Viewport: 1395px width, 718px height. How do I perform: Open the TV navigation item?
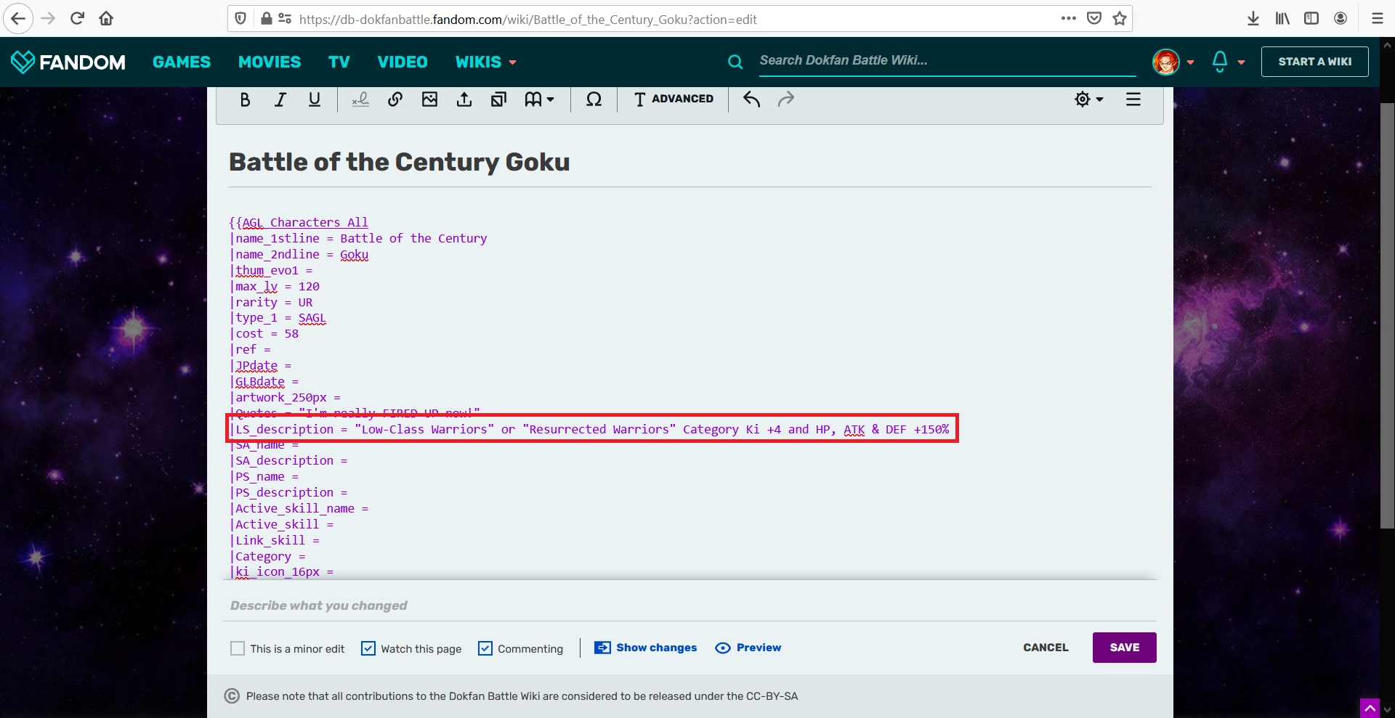pyautogui.click(x=339, y=62)
